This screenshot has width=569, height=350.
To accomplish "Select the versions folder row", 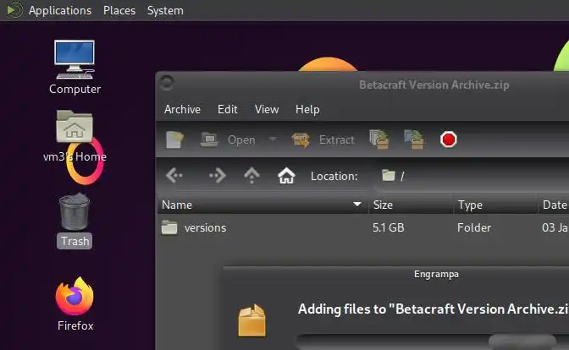I will point(363,227).
